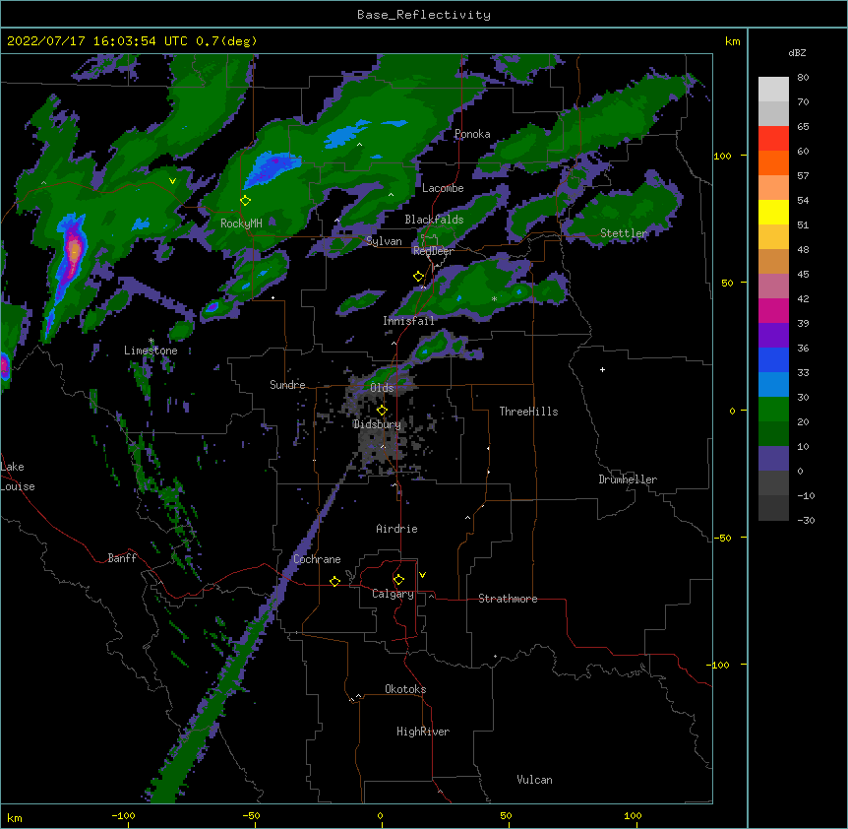This screenshot has width=848, height=829.
Task: Click the white plus marker west of Drumheller
Action: (x=602, y=369)
